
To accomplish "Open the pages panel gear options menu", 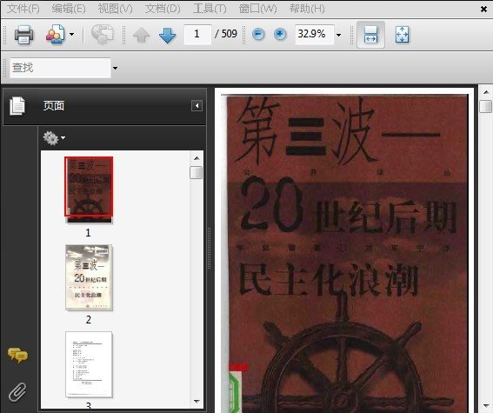I will pyautogui.click(x=54, y=138).
